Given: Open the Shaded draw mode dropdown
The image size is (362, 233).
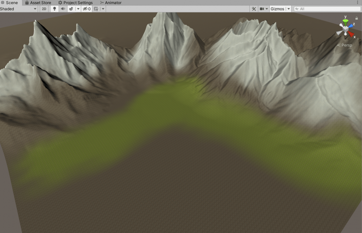Looking at the screenshot, I should [18, 9].
